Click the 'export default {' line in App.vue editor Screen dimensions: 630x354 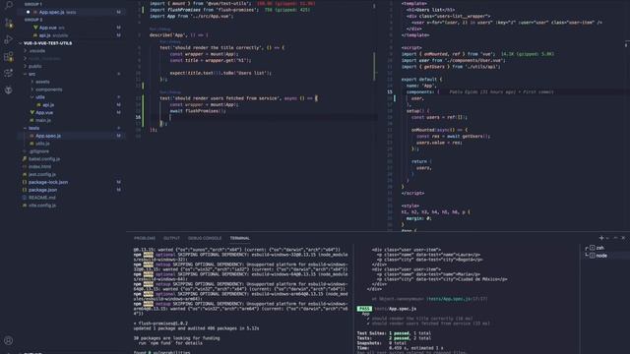[421, 79]
